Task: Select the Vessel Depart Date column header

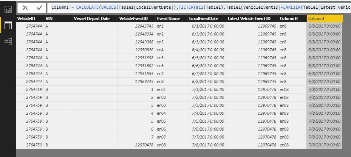Action: click(x=95, y=18)
